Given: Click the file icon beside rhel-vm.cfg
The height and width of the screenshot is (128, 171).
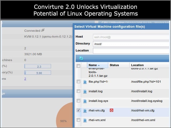Looking at the screenshot, I should click(x=85, y=111).
